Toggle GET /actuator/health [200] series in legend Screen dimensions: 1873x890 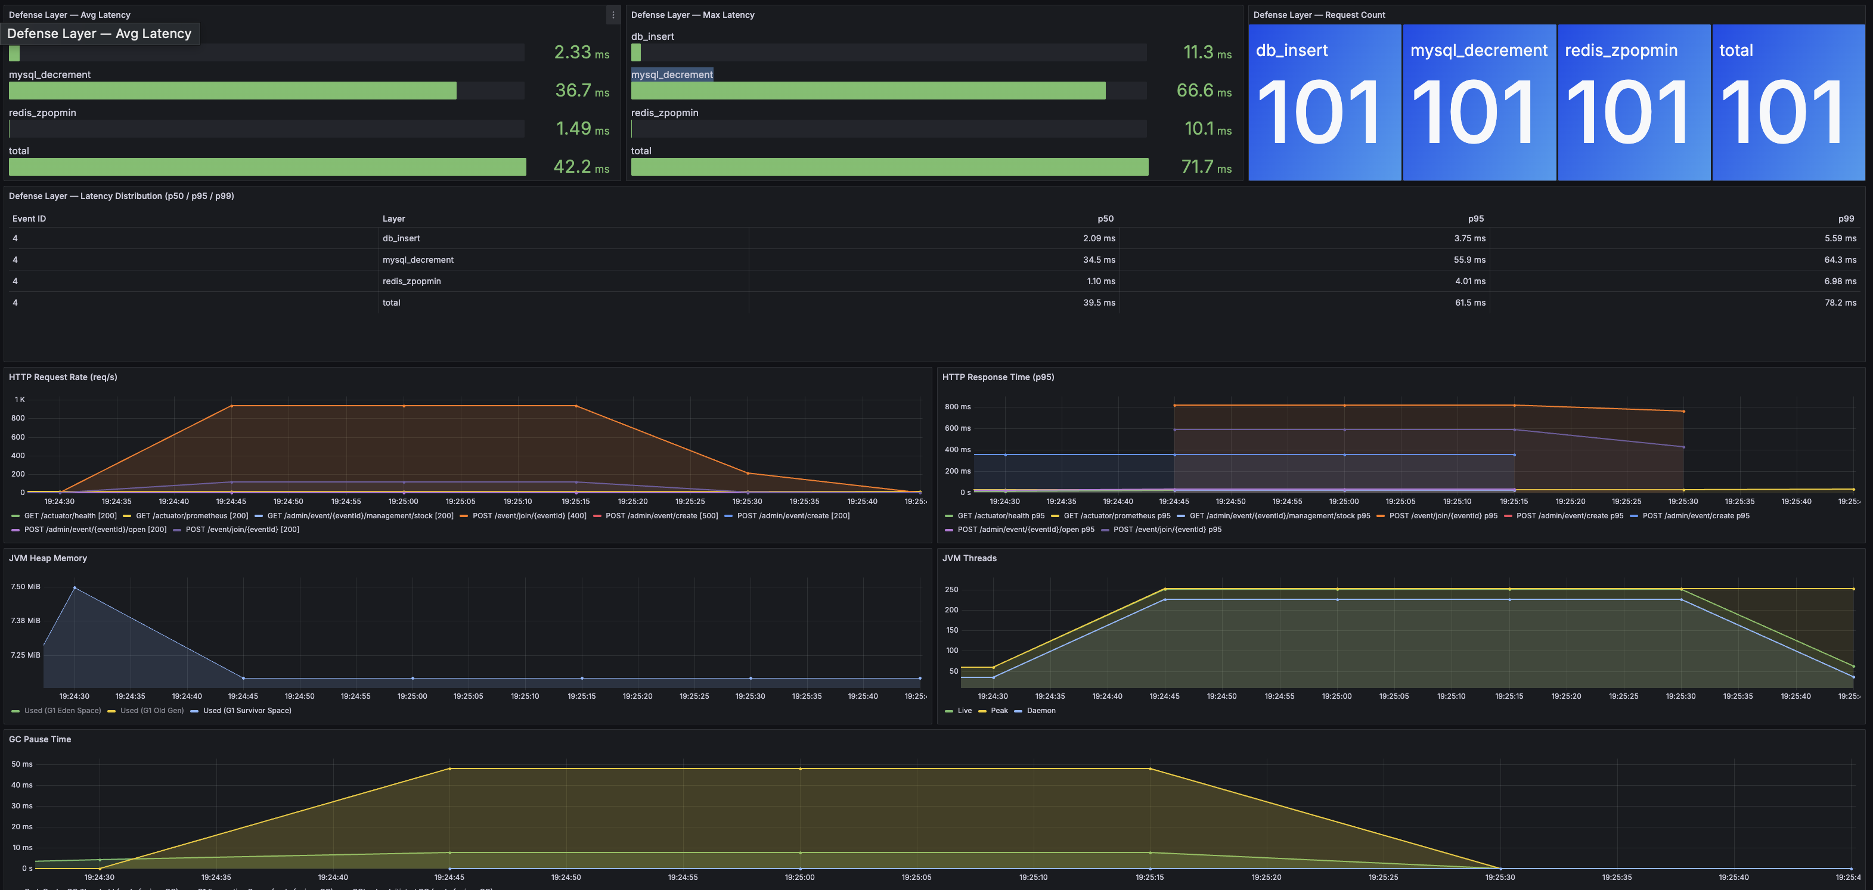click(x=70, y=516)
